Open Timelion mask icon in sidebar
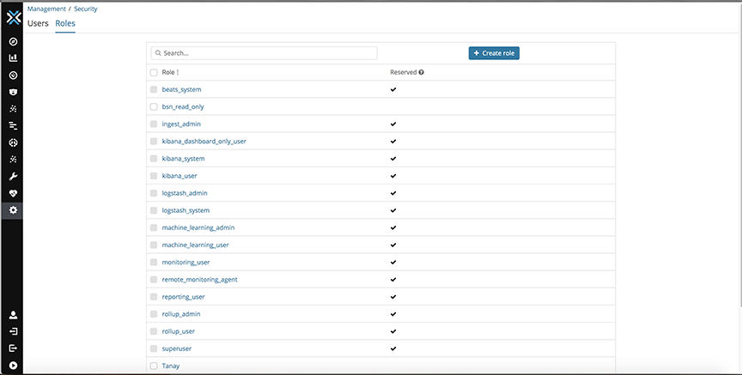 click(13, 92)
